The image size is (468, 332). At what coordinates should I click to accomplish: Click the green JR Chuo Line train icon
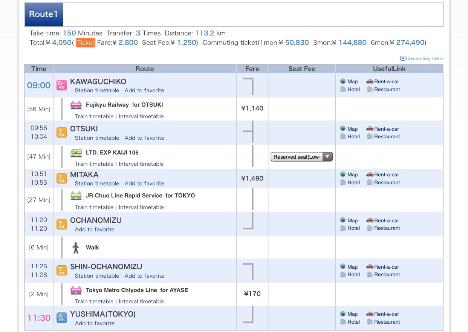[76, 196]
